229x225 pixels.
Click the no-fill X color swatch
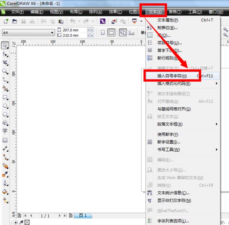coord(27,222)
